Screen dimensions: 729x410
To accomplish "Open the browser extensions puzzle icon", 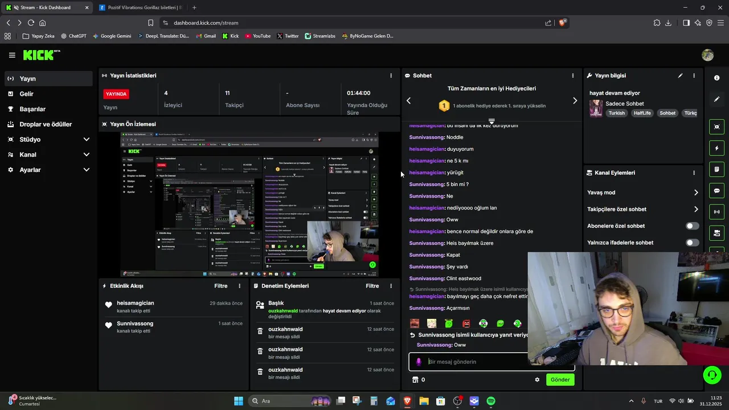I will pyautogui.click(x=657, y=23).
